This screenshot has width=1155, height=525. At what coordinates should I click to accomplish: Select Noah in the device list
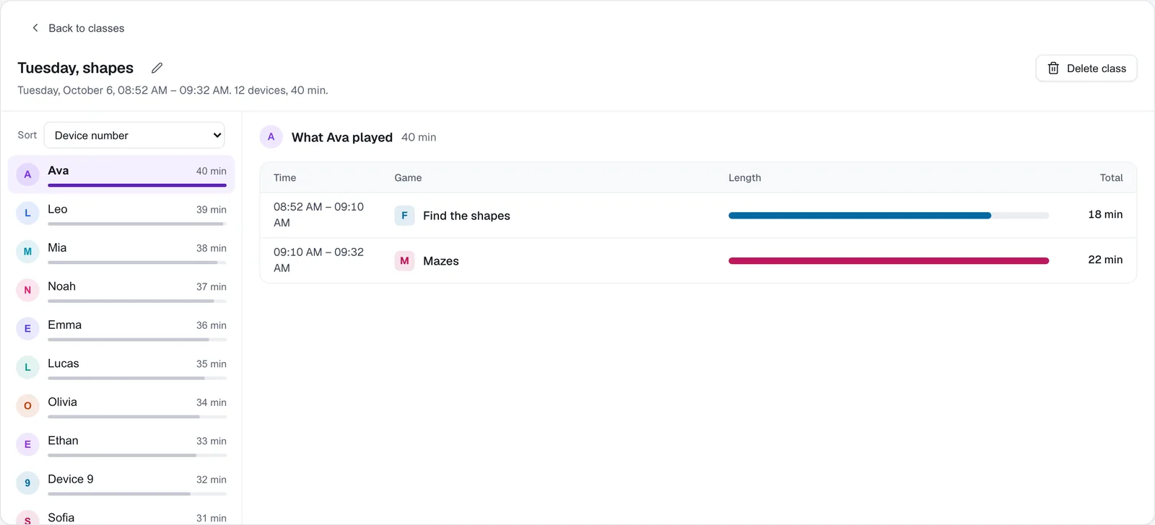(x=121, y=290)
